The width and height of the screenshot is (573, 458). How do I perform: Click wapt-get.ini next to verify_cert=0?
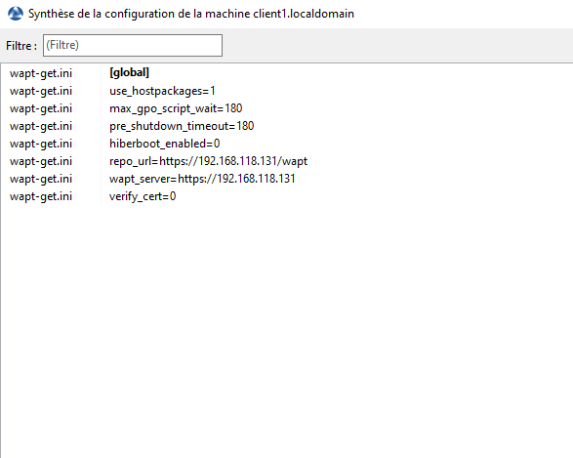coord(41,196)
